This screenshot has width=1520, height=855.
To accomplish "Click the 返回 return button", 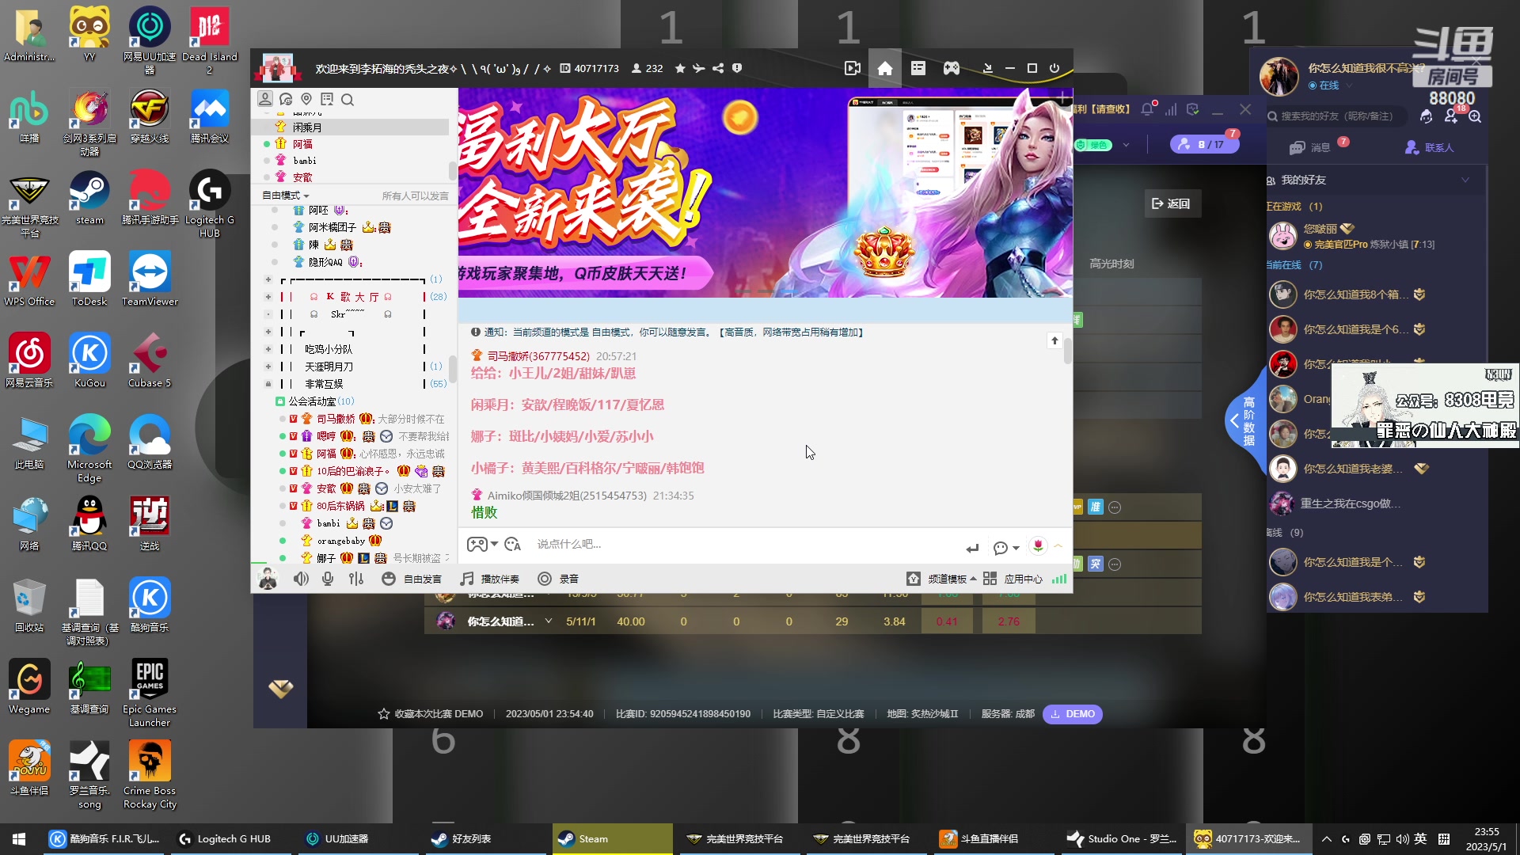I will [x=1172, y=203].
